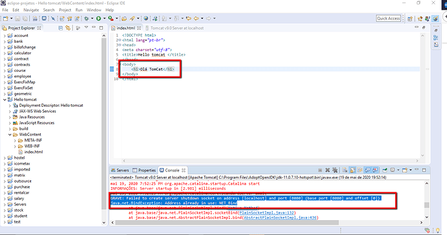This screenshot has width=447, height=235.
Task: Open the web browser globe icon
Action: click(146, 19)
